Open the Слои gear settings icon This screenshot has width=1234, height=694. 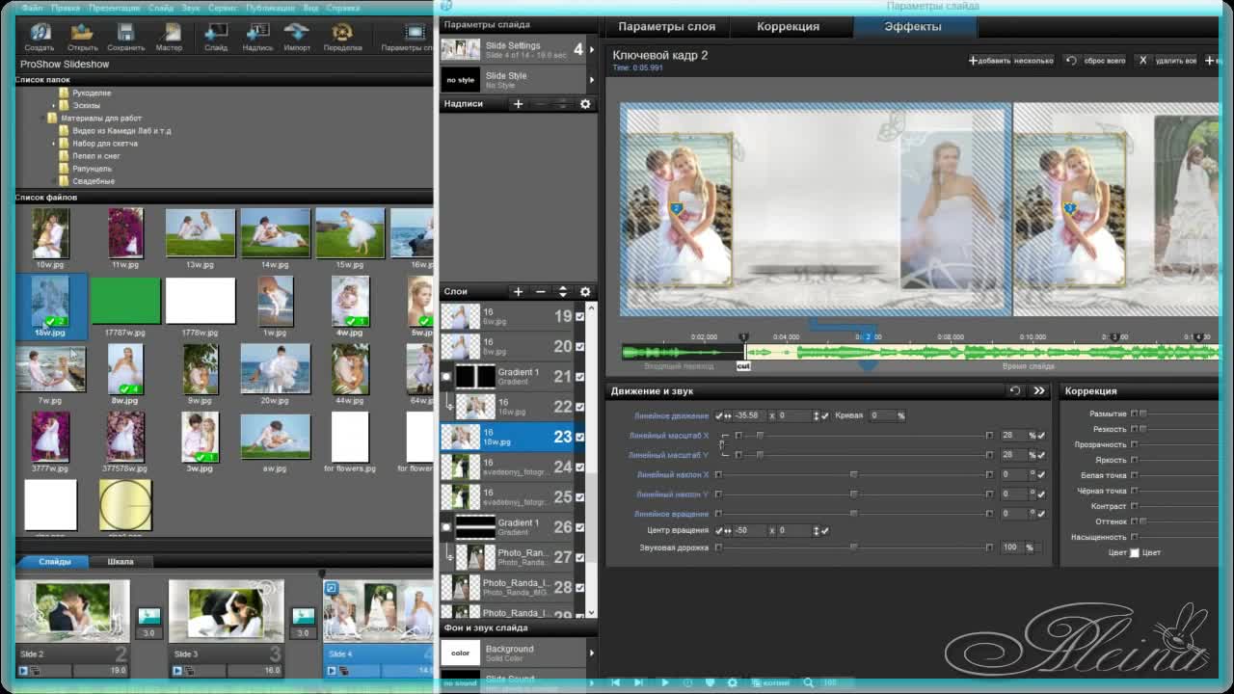click(585, 292)
